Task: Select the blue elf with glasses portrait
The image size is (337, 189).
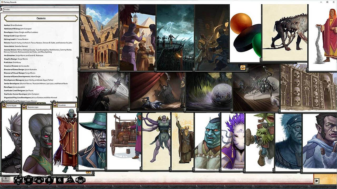Action: click(x=288, y=142)
